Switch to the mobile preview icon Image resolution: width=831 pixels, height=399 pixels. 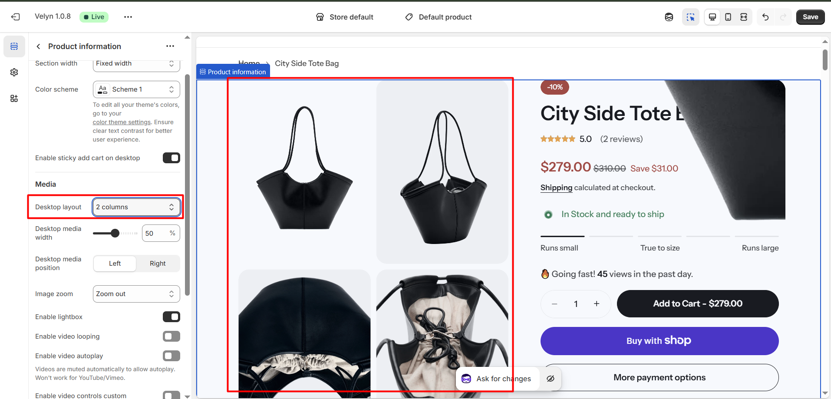point(728,17)
